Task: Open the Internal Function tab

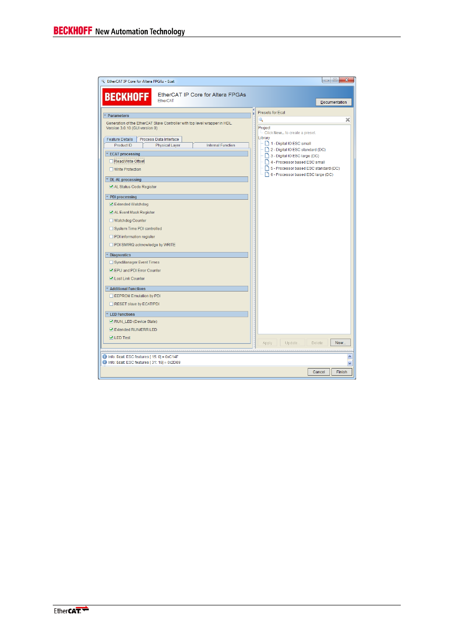Action: pyautogui.click(x=221, y=145)
